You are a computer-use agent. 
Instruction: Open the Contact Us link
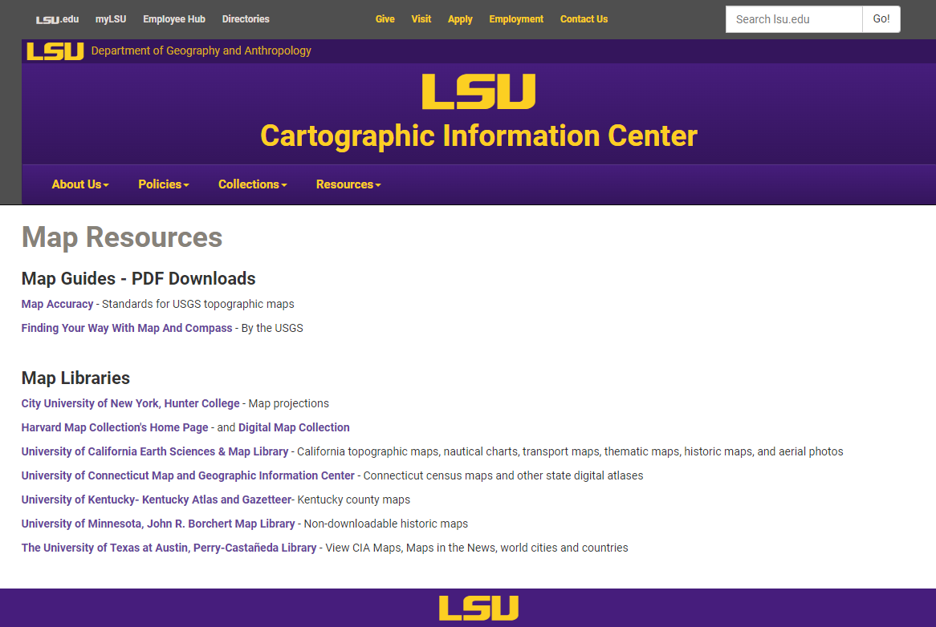[x=584, y=19]
